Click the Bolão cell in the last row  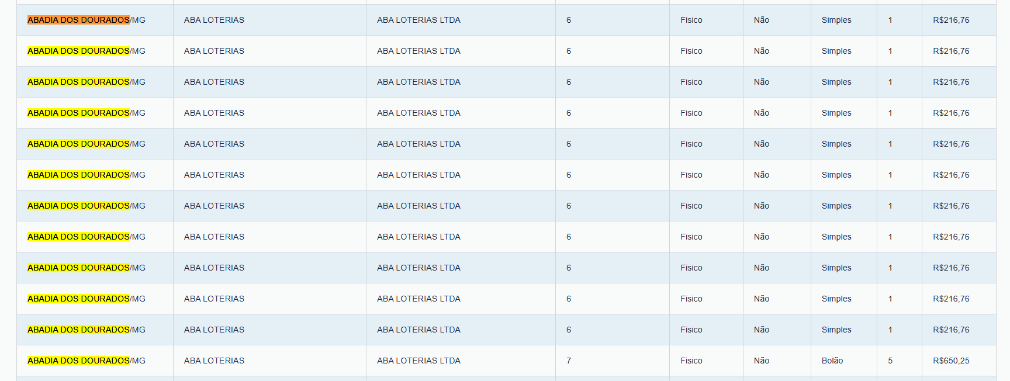832,361
